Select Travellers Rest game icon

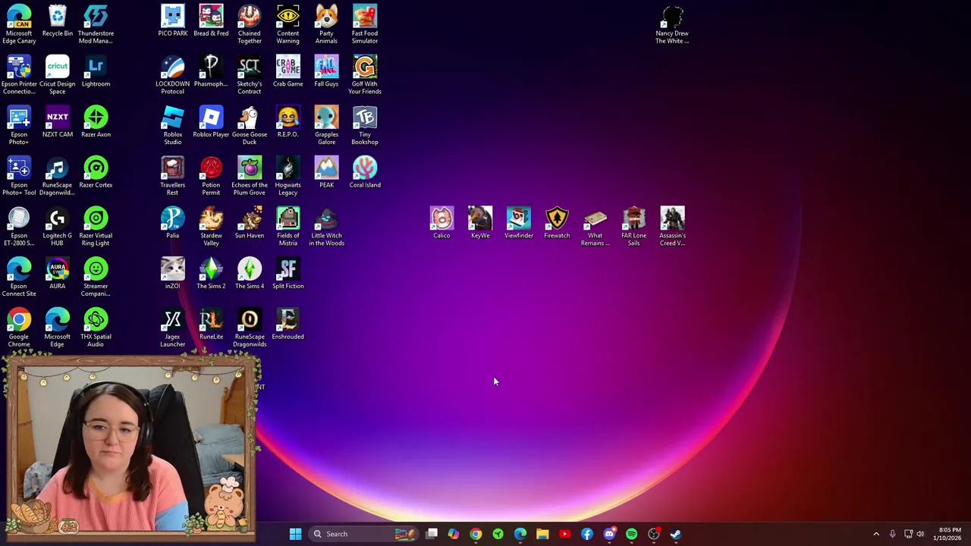coord(173,176)
